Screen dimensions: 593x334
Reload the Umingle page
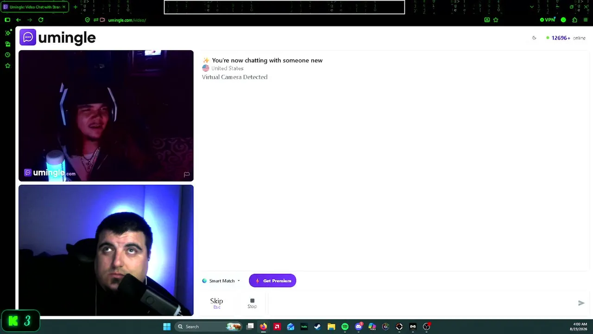click(x=41, y=20)
